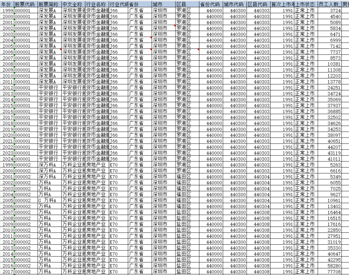Select employee count cell 44207
Image resolution: width=349 pixels, height=275 pixels.
[x=329, y=147]
